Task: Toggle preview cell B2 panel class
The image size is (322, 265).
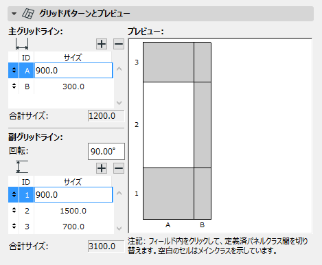Action: coord(203,125)
